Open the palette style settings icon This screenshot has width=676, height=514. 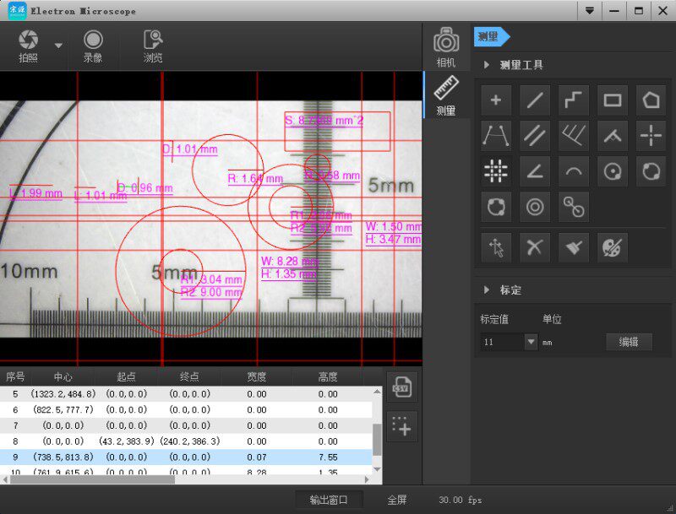(x=612, y=247)
